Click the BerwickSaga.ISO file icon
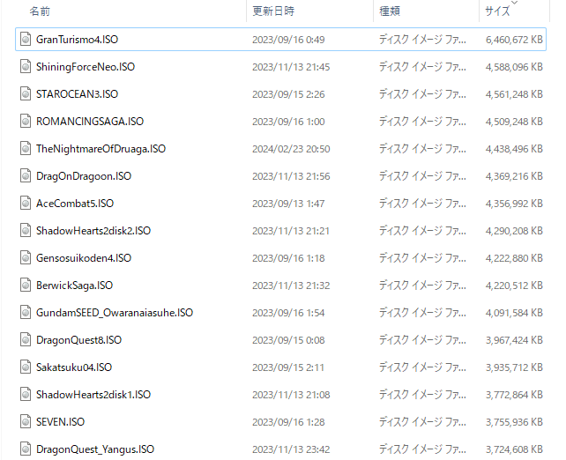 point(27,286)
